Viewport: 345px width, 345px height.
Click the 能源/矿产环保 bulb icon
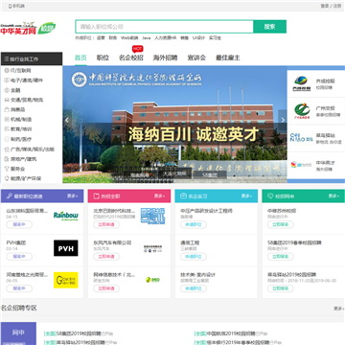click(7, 178)
